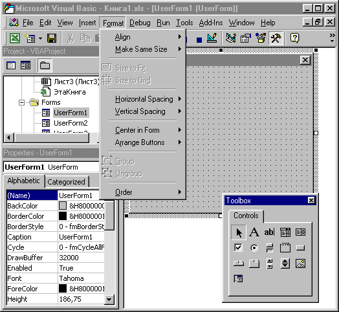Expand the Align submenu
Screen dimensions: 339x312
(x=143, y=37)
